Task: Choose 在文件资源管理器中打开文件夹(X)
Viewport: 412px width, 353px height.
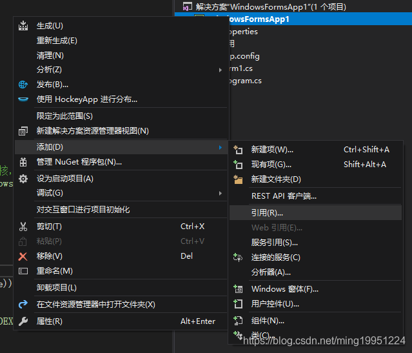Action: point(121,305)
